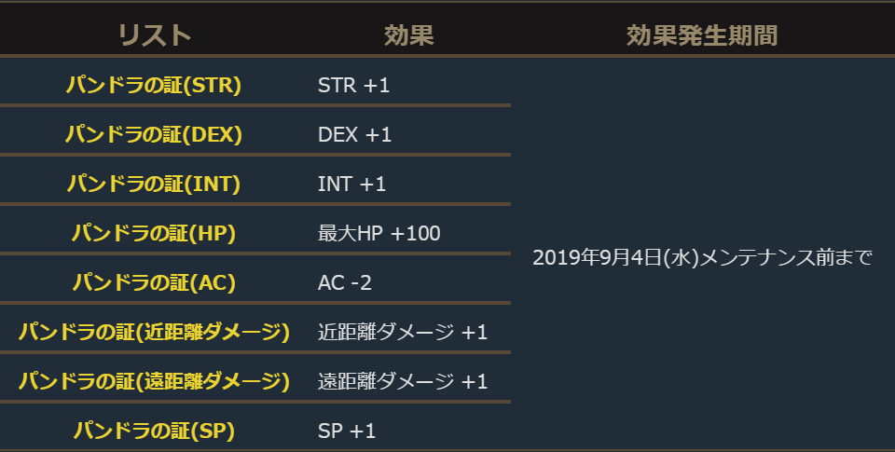Click the 効果発生期間 column header
Viewport: 895px width, 452px height.
pyautogui.click(x=702, y=35)
